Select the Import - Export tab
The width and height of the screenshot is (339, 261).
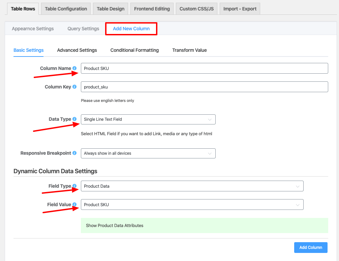[x=240, y=9]
